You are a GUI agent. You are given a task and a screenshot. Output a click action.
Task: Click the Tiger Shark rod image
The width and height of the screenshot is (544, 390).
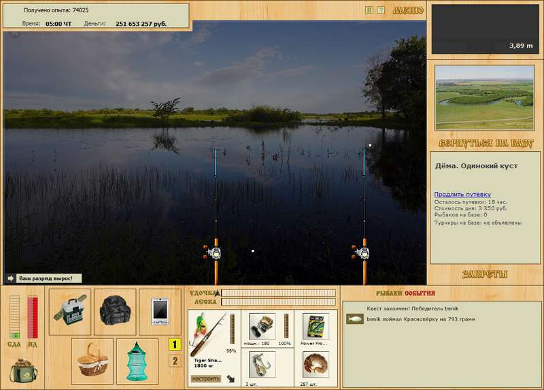click(208, 334)
